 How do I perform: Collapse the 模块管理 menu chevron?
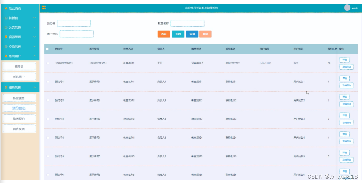click(x=34, y=88)
